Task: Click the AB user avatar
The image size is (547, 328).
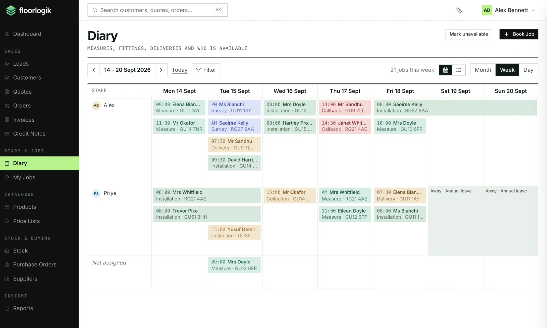Action: pos(487,10)
